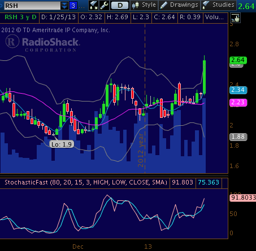Click the 91.803 stochastic value
This screenshot has height=251, width=256.
(183, 182)
